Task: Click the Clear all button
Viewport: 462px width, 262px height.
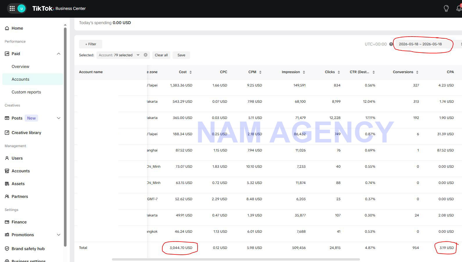Action: 161,55
